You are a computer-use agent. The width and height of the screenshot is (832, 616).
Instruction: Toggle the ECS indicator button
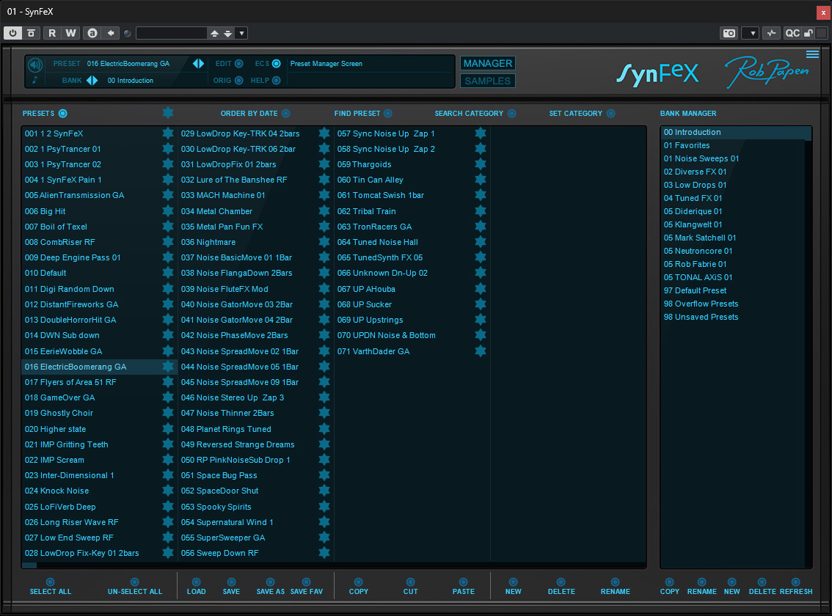click(x=276, y=64)
